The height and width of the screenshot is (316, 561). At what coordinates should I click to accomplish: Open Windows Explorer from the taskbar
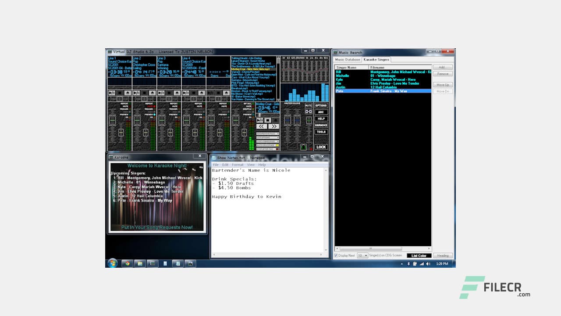[139, 263]
